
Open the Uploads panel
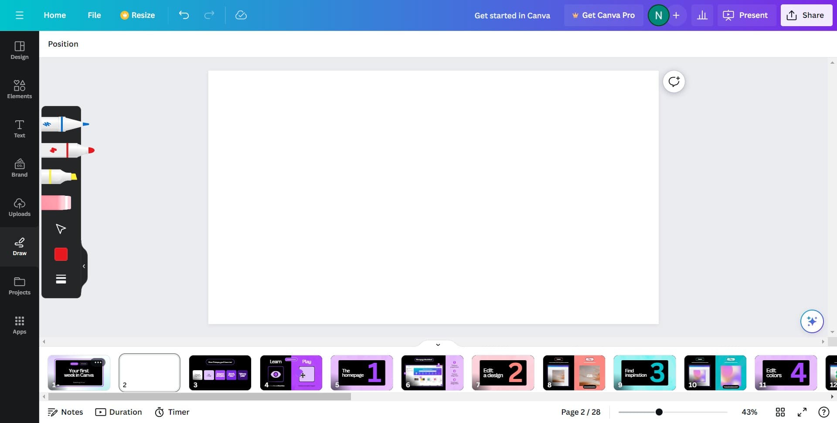coord(19,207)
